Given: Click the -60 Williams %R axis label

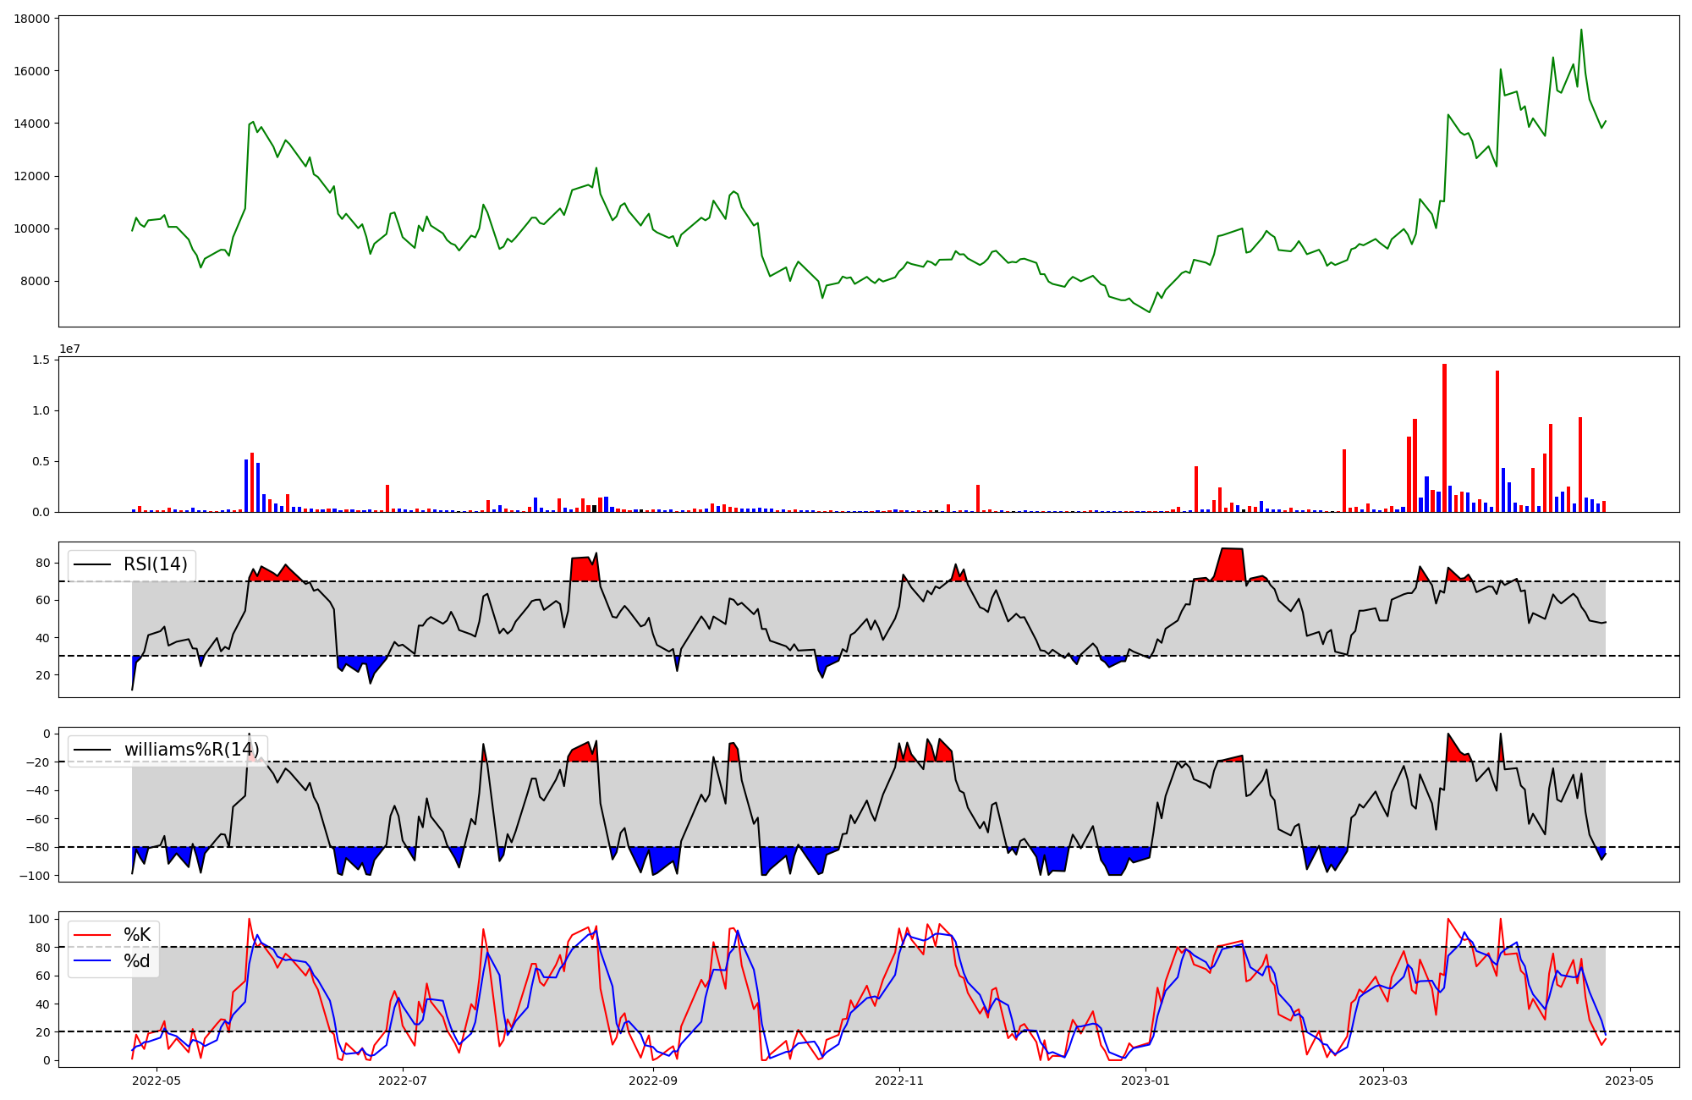Looking at the screenshot, I should pos(39,818).
